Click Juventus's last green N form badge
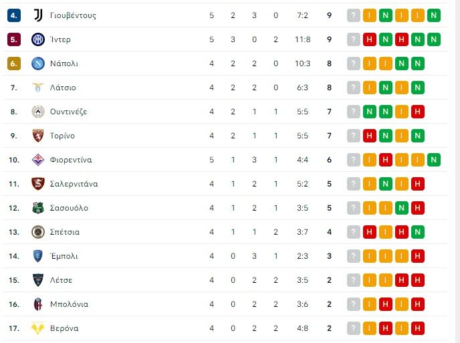 [434, 15]
